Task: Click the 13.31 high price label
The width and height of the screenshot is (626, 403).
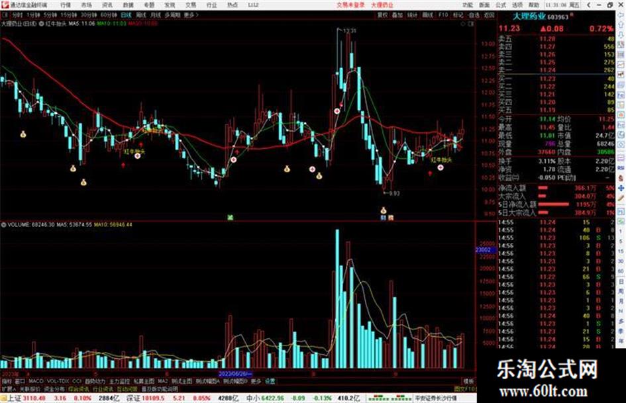Action: click(349, 30)
